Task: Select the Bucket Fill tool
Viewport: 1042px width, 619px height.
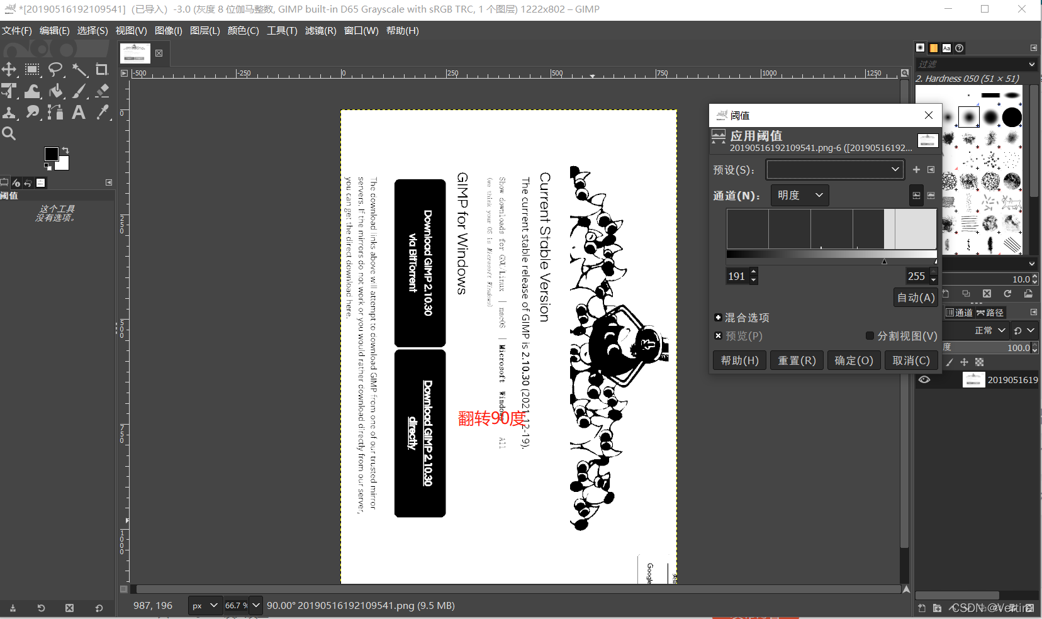Action: 56,91
